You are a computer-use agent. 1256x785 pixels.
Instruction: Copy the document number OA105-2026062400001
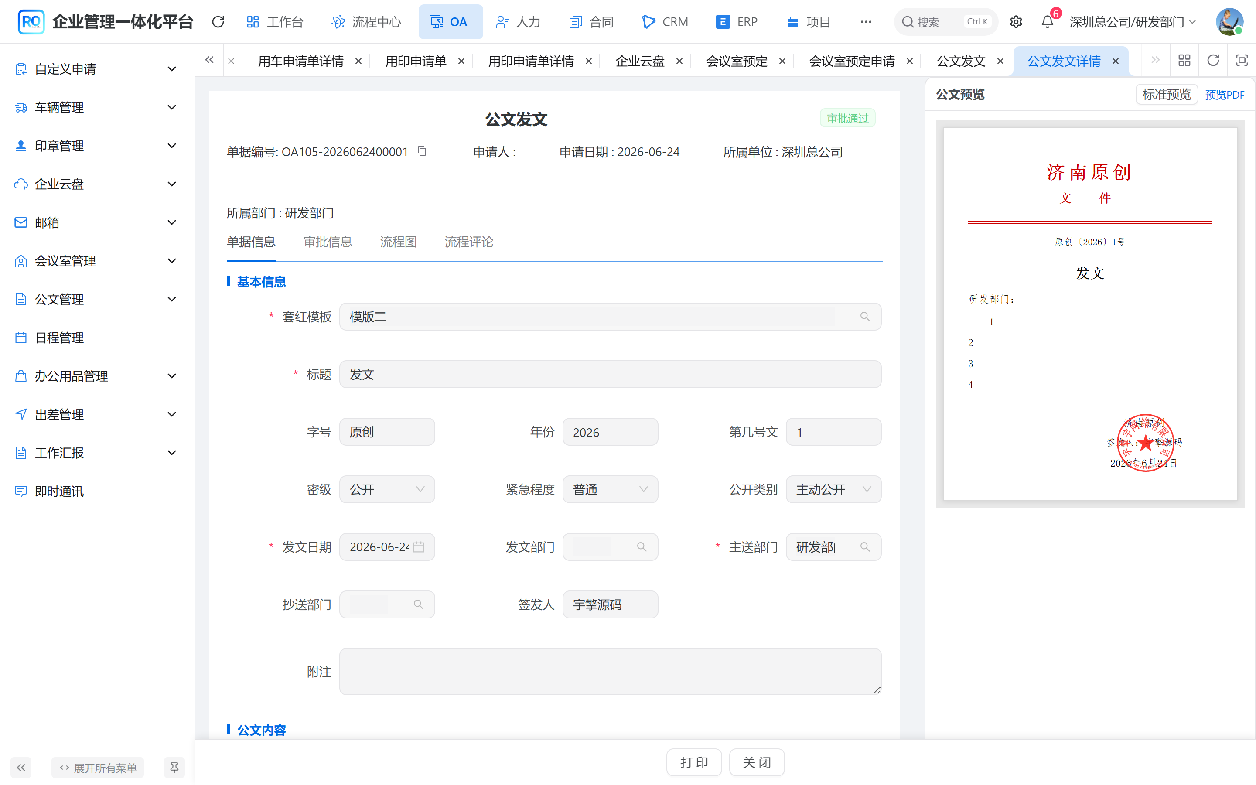[422, 151]
